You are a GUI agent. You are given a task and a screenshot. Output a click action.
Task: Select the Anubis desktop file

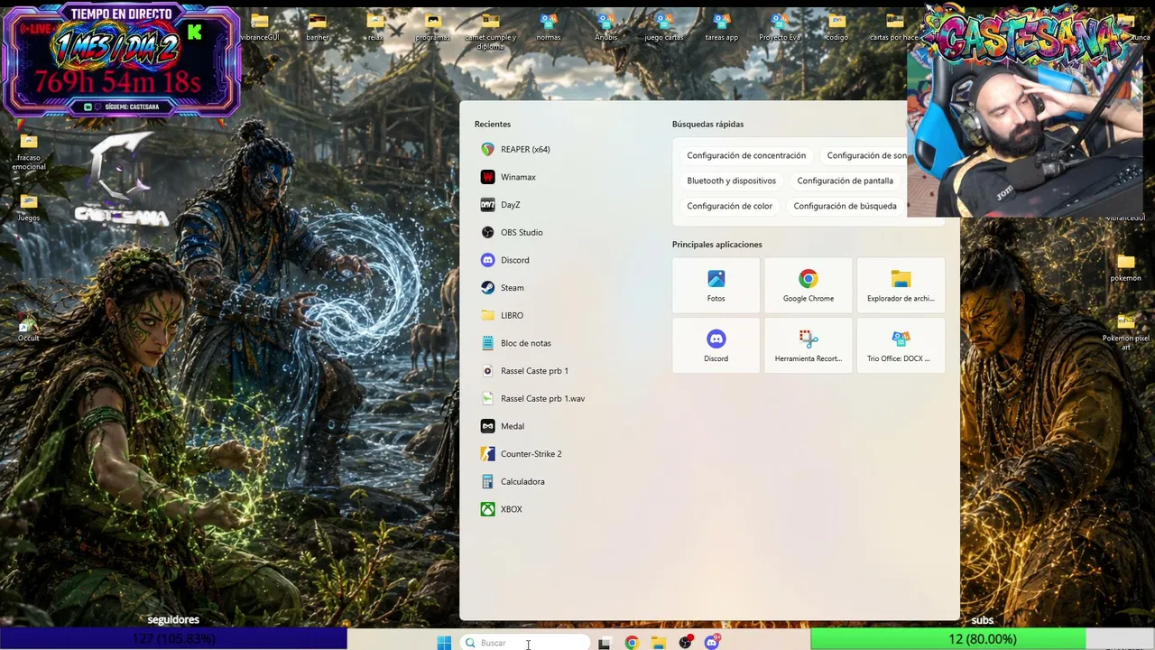pyautogui.click(x=606, y=27)
